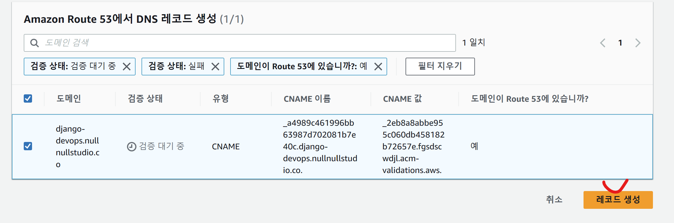Click the 예 cell in the row
This screenshot has height=223, width=674.
474,146
